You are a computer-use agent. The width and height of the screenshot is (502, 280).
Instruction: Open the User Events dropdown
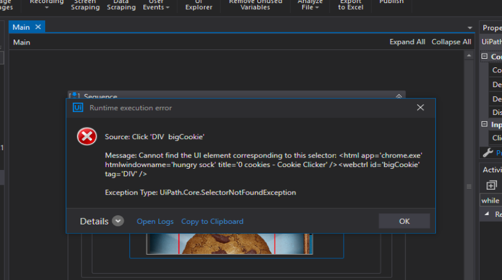156,5
